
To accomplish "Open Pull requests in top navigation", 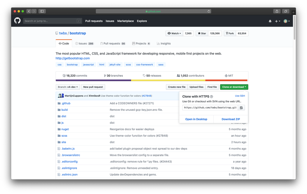I will click(x=94, y=21).
